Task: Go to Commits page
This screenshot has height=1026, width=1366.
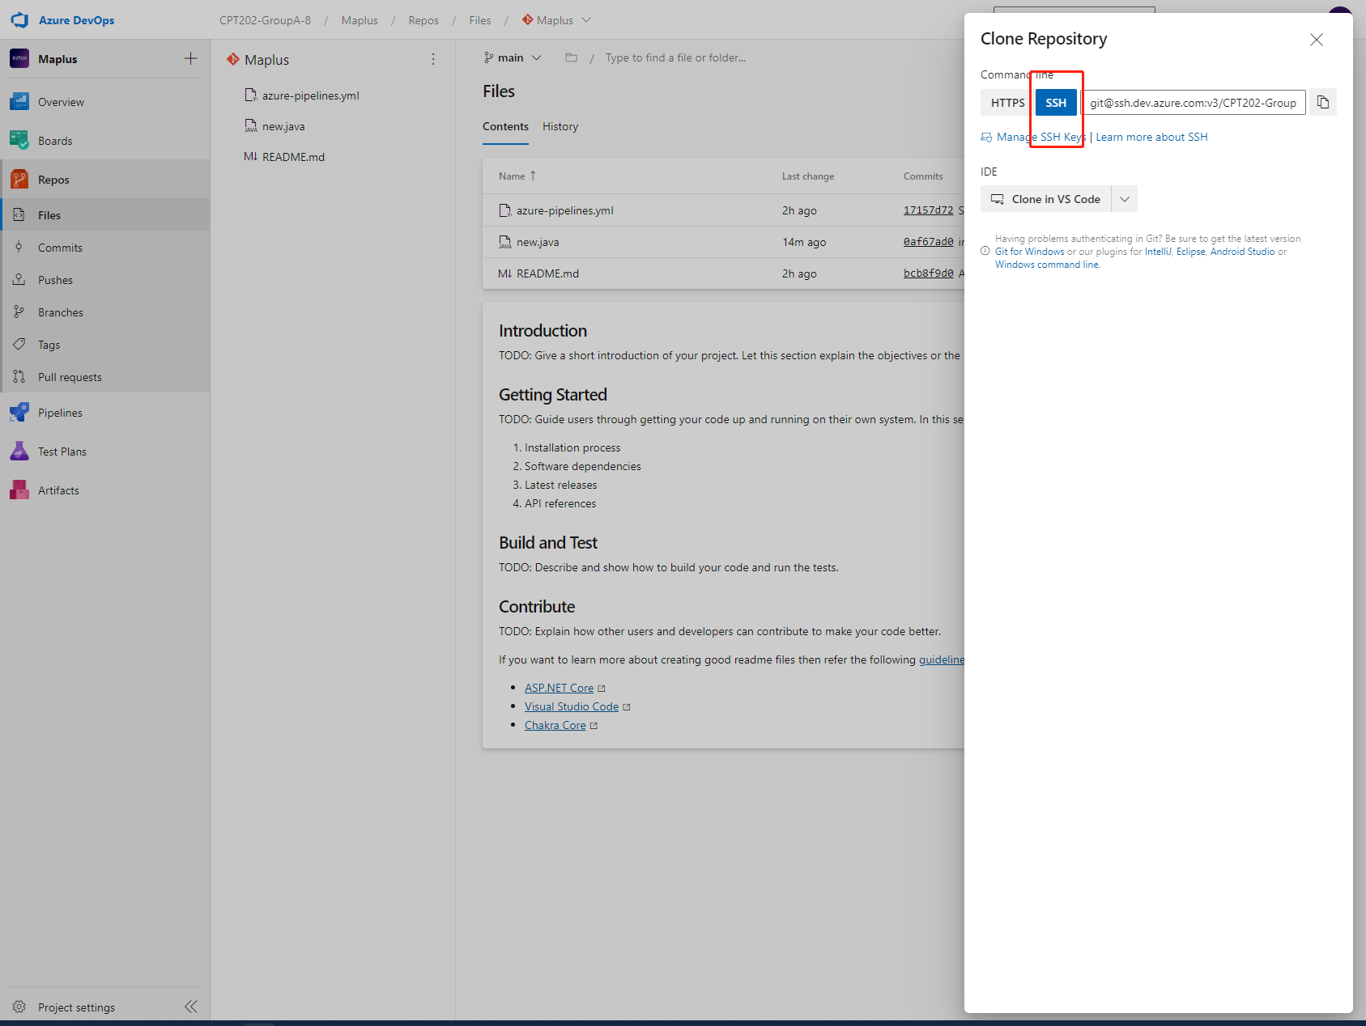Action: tap(60, 248)
